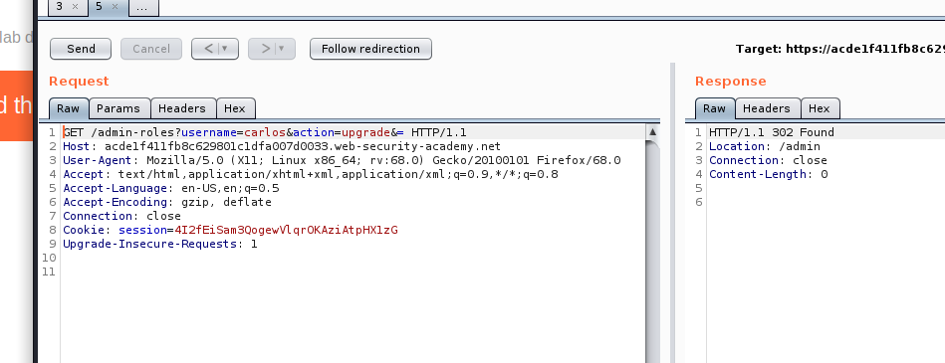Open the Request Headers tab

tap(182, 108)
